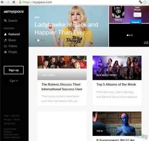Image resolution: width=149 pixels, height=141 pixels.
Task: Click the Ad Opt-Out footer link
Action: (10, 124)
